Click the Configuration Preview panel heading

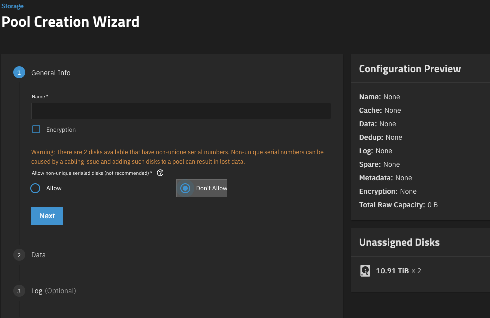coord(410,69)
